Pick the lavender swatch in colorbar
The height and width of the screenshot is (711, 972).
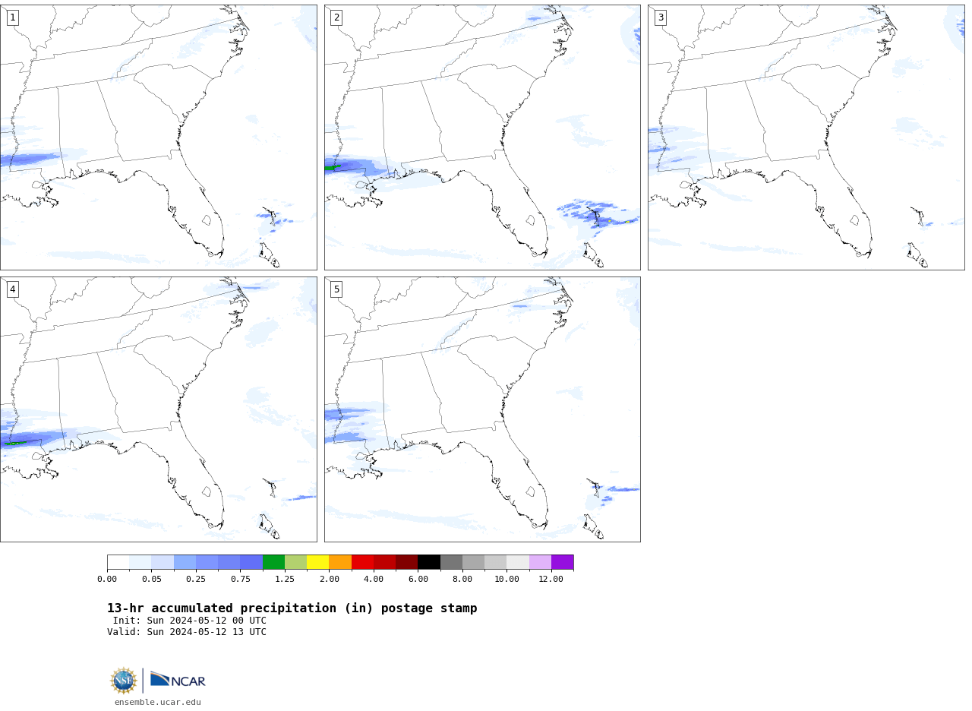[x=540, y=562]
